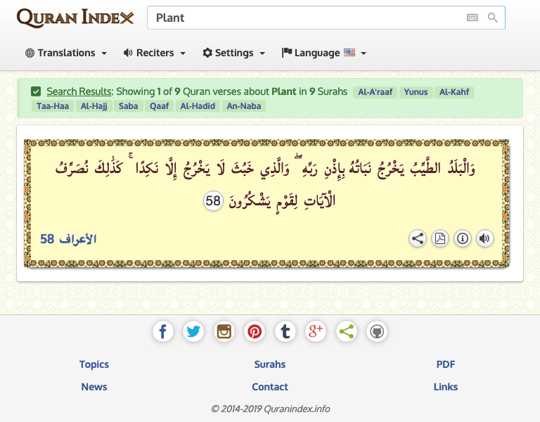The width and height of the screenshot is (540, 422).
Task: Click the Quran Index logo
Action: 75,18
